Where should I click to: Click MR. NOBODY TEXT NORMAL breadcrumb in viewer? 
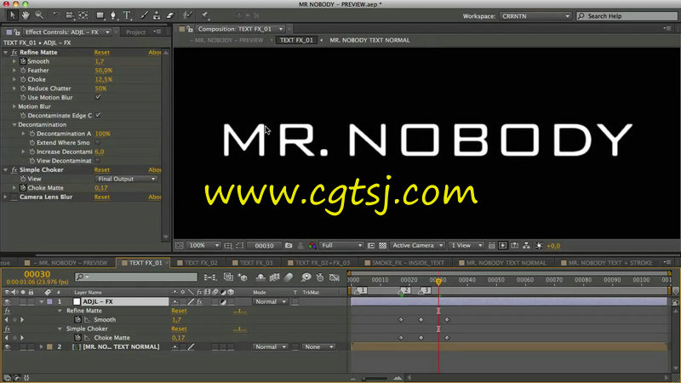[x=369, y=40]
